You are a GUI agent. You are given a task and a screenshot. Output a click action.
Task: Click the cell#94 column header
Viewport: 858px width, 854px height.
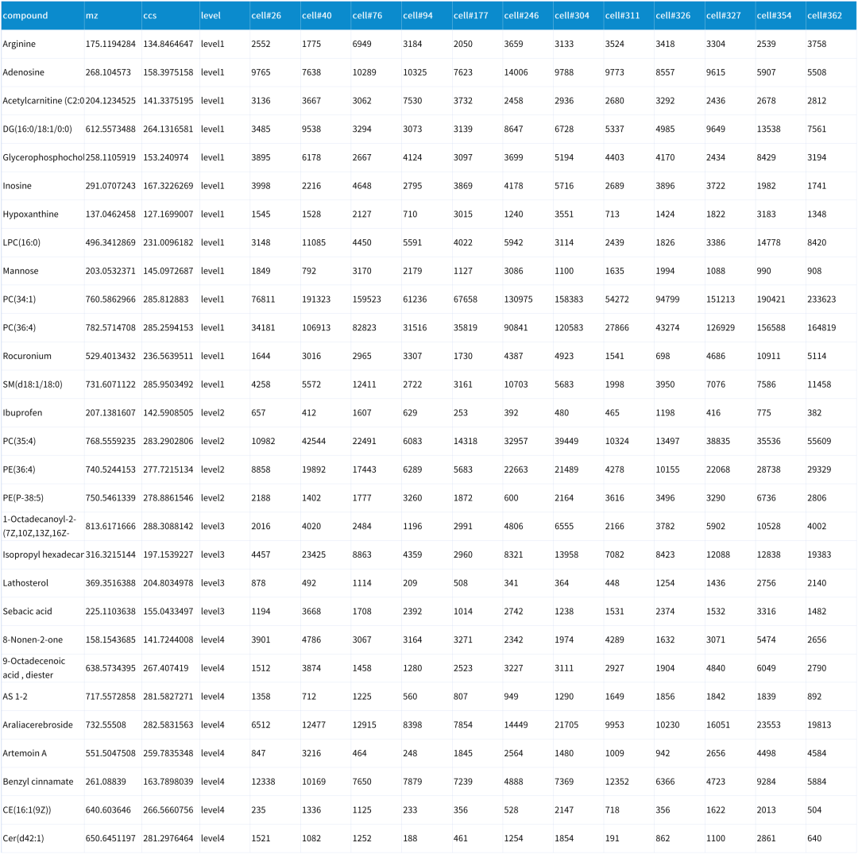click(x=427, y=15)
